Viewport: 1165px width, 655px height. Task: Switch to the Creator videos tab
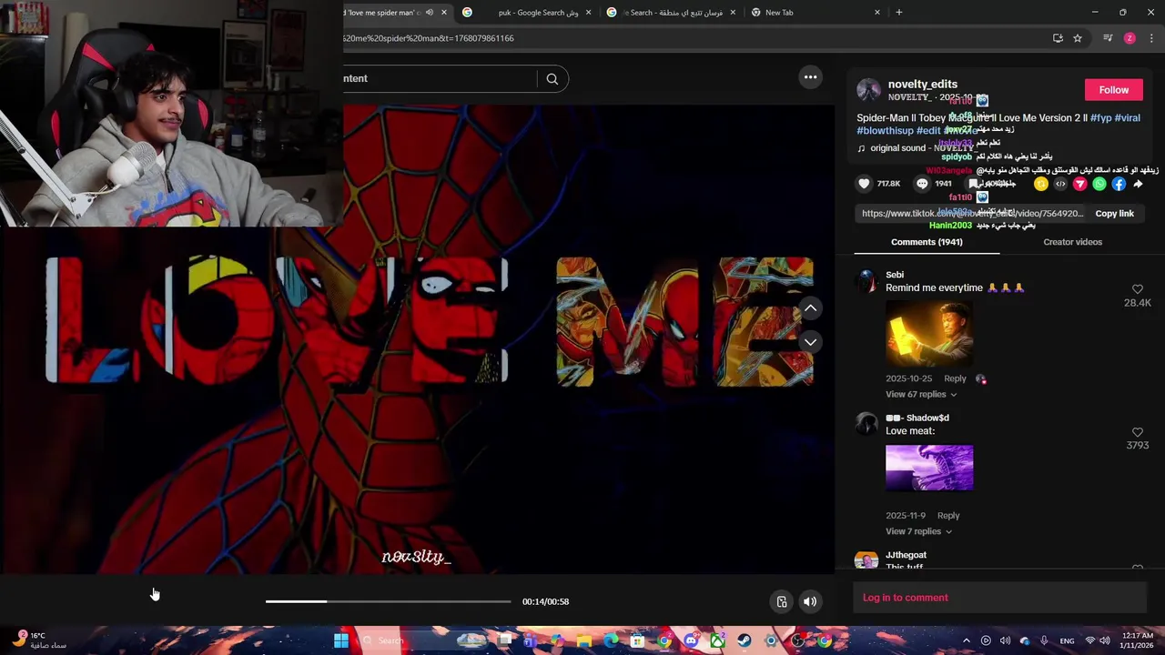pyautogui.click(x=1072, y=242)
